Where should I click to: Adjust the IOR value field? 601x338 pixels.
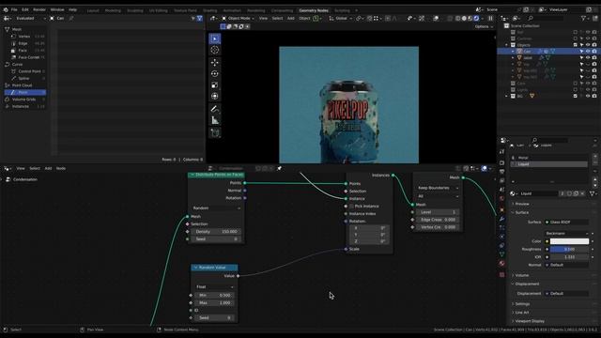coord(569,257)
